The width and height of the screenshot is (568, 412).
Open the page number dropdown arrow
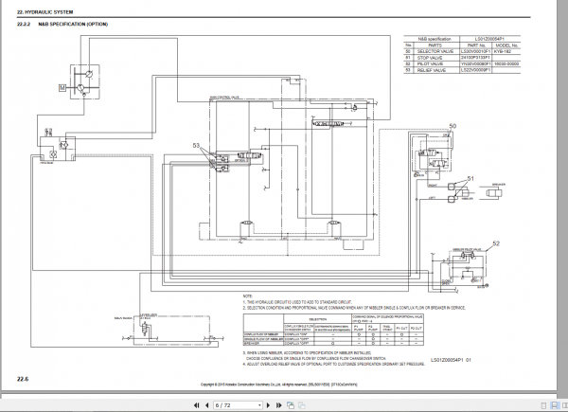coord(259,405)
